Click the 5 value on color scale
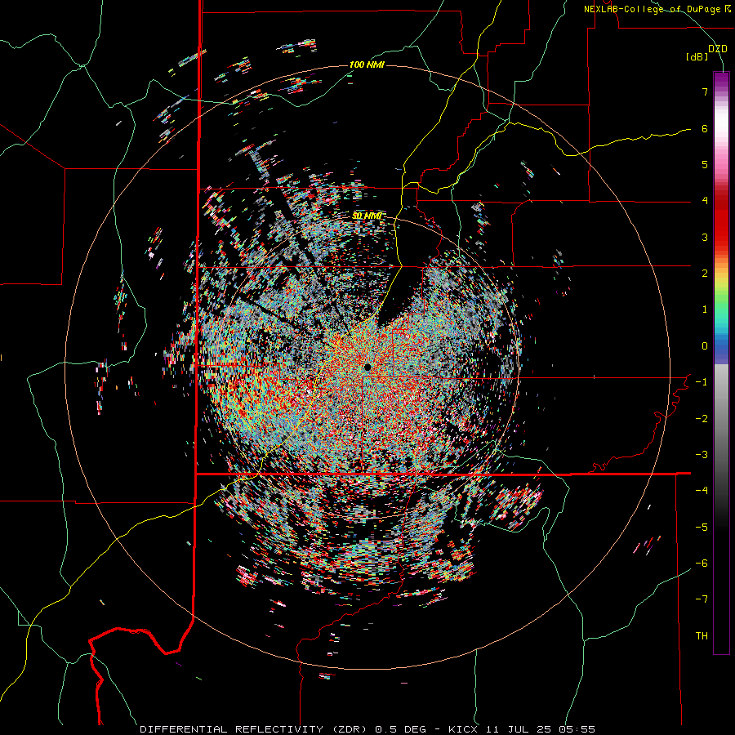 (x=705, y=164)
